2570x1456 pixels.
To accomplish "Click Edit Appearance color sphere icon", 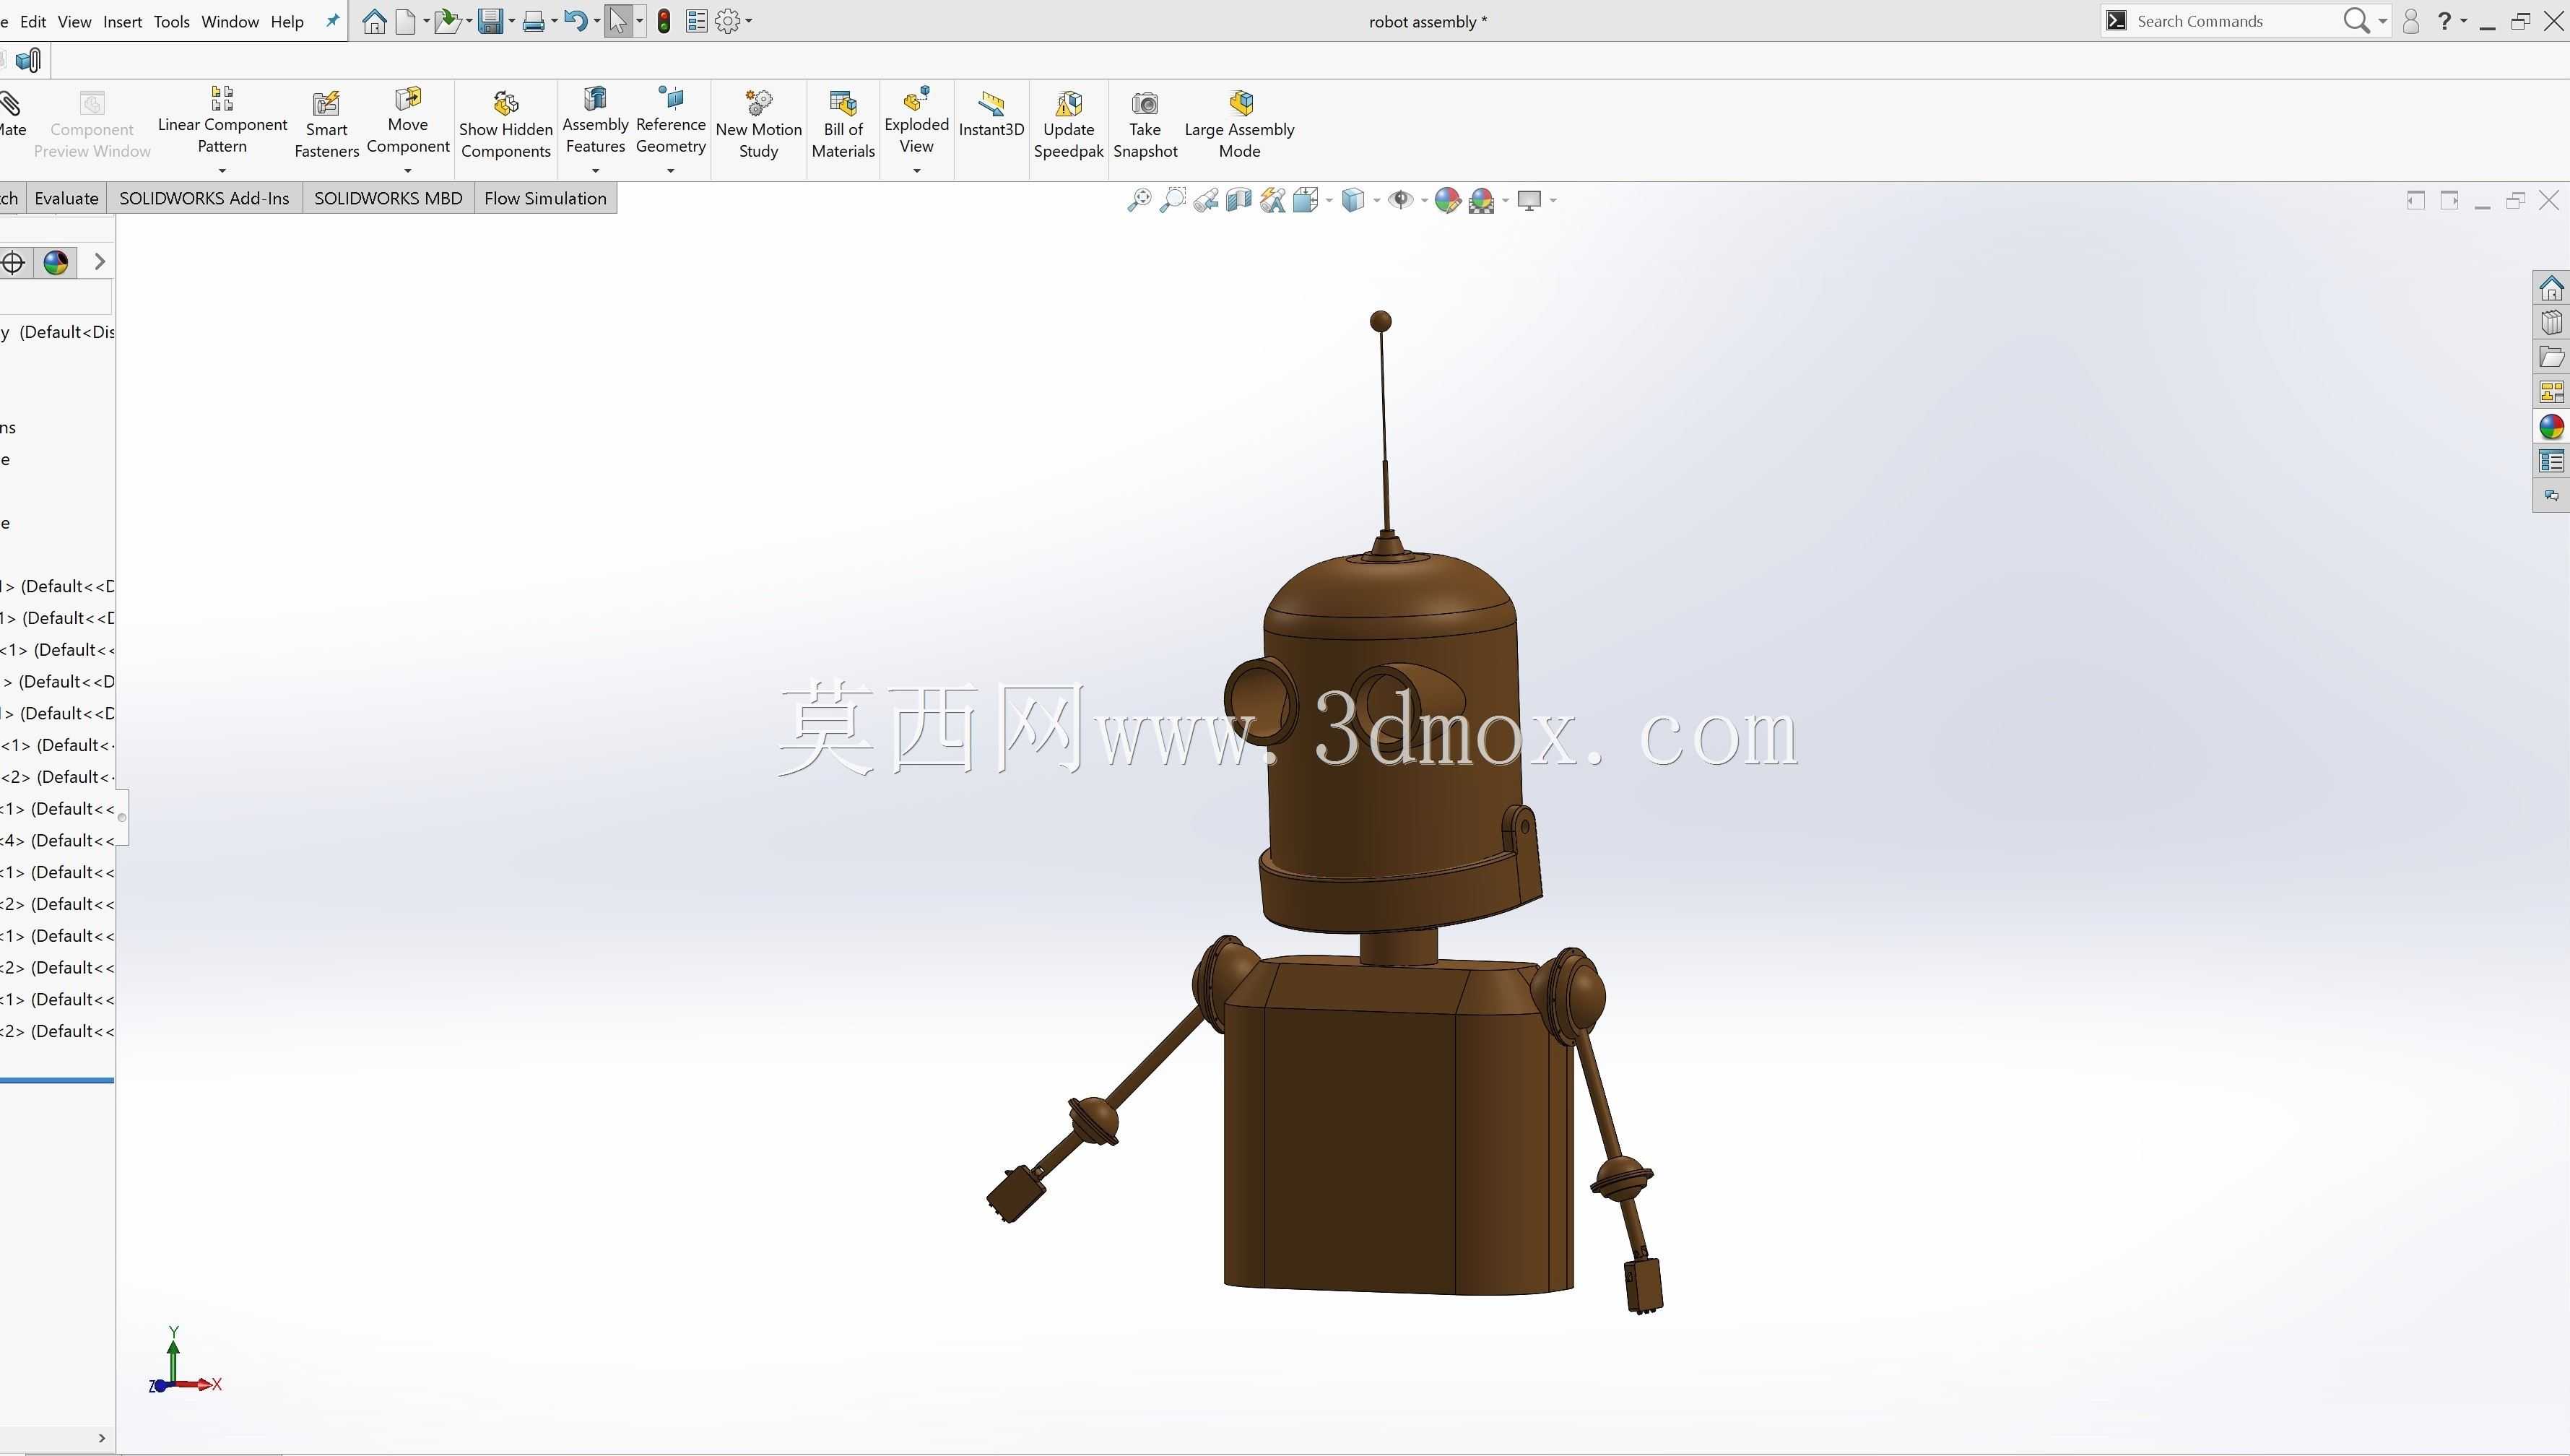I will [x=1446, y=200].
